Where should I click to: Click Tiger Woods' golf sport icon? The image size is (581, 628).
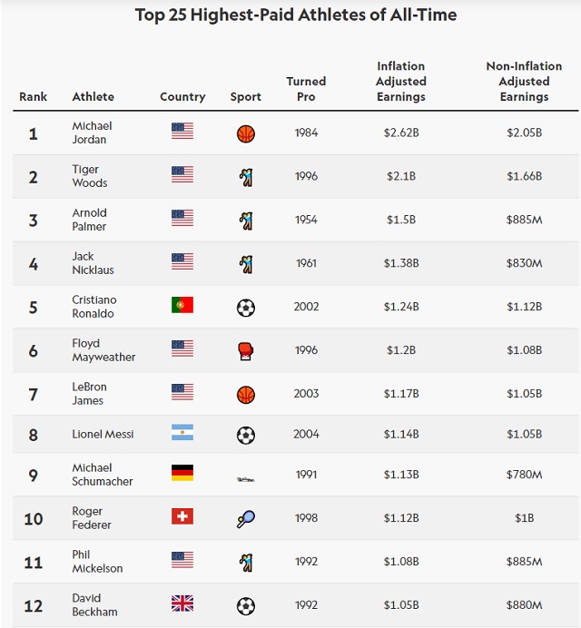(x=246, y=177)
